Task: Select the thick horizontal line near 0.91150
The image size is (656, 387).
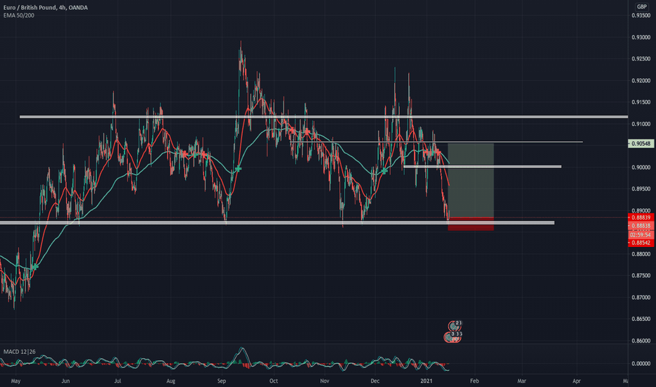Action: tap(324, 117)
